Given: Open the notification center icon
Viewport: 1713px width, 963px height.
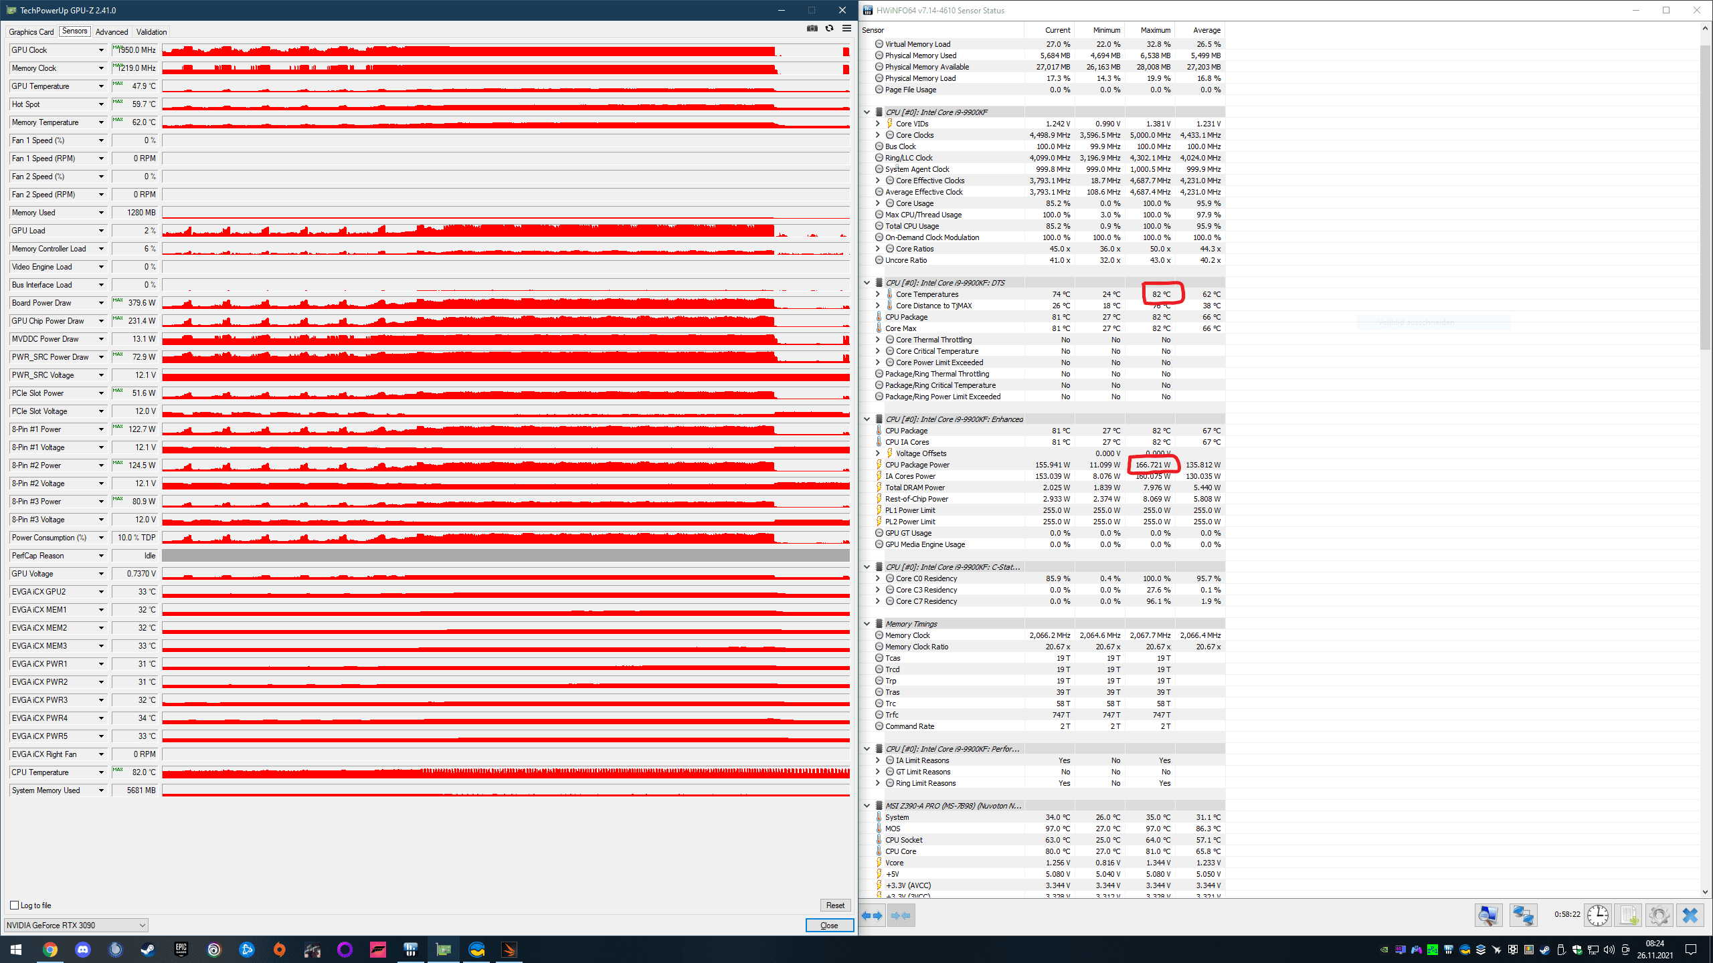Looking at the screenshot, I should coord(1691,950).
